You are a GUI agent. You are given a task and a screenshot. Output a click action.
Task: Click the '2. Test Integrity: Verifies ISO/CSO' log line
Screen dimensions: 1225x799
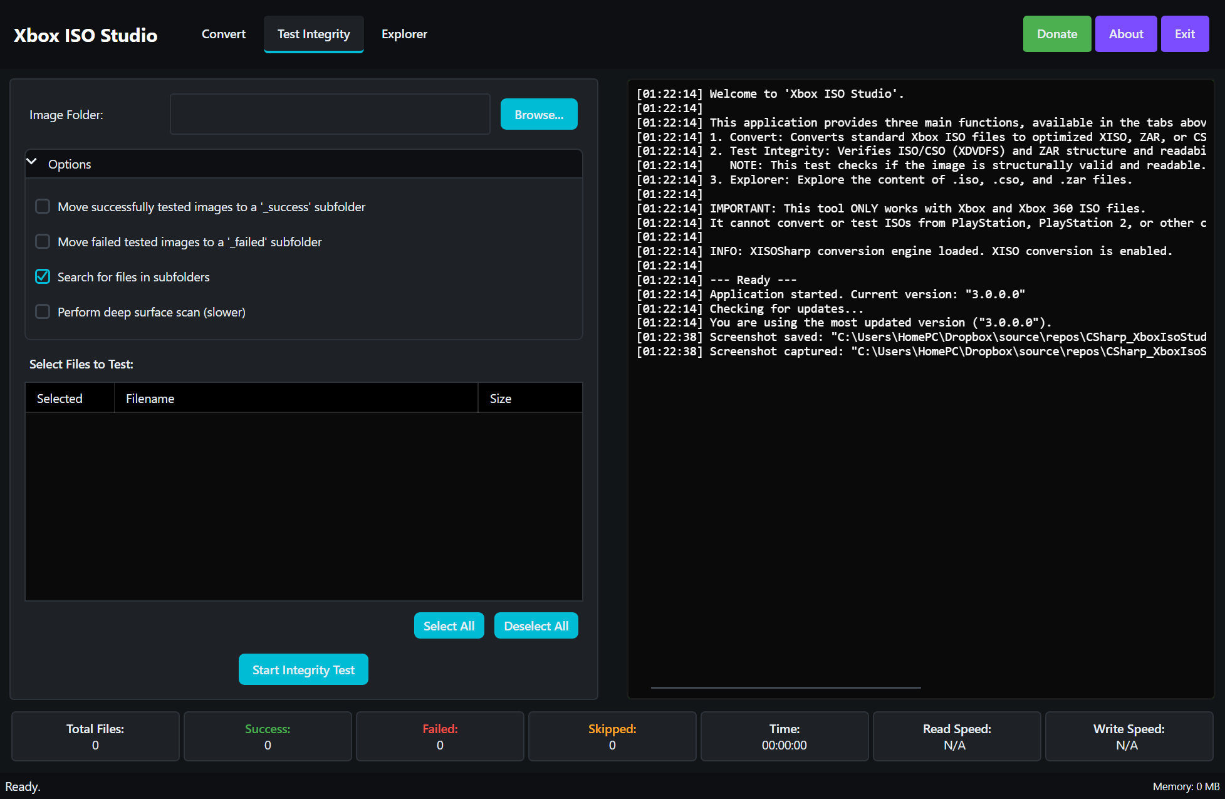922,151
